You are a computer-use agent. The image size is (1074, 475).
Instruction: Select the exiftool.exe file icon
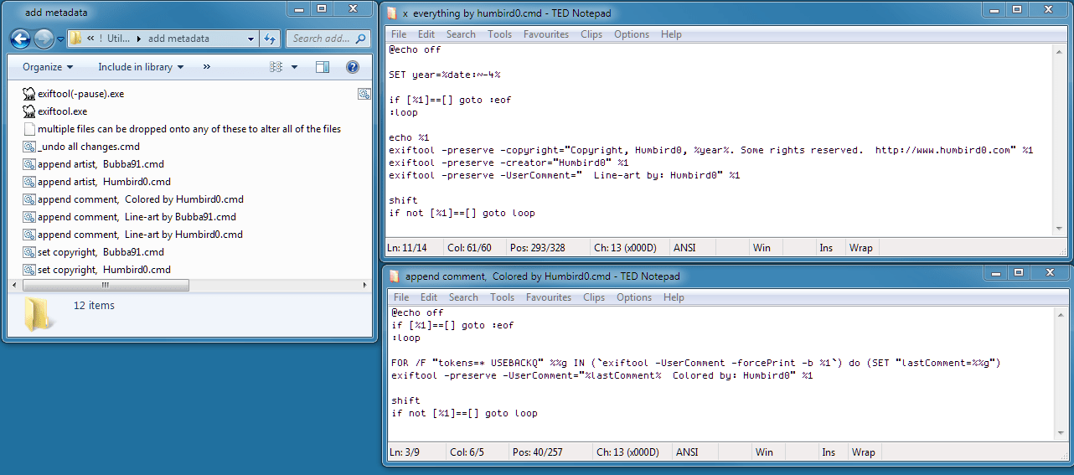click(29, 111)
